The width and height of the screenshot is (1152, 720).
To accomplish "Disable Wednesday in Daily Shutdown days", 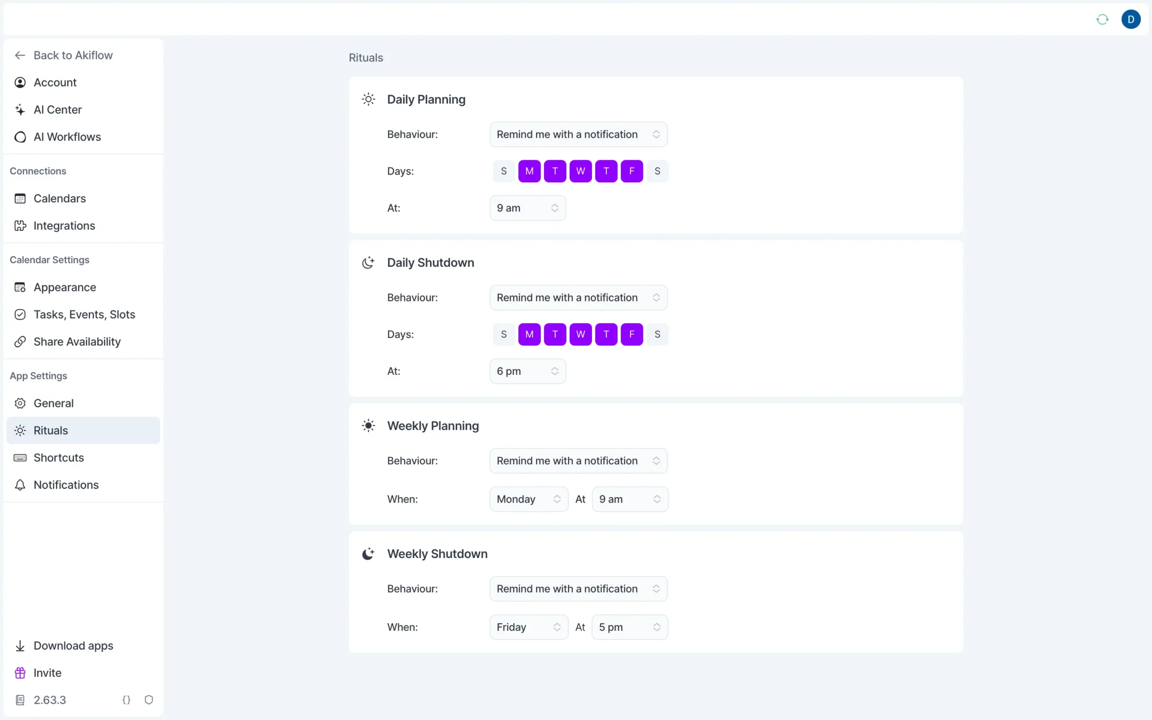I will pos(580,334).
